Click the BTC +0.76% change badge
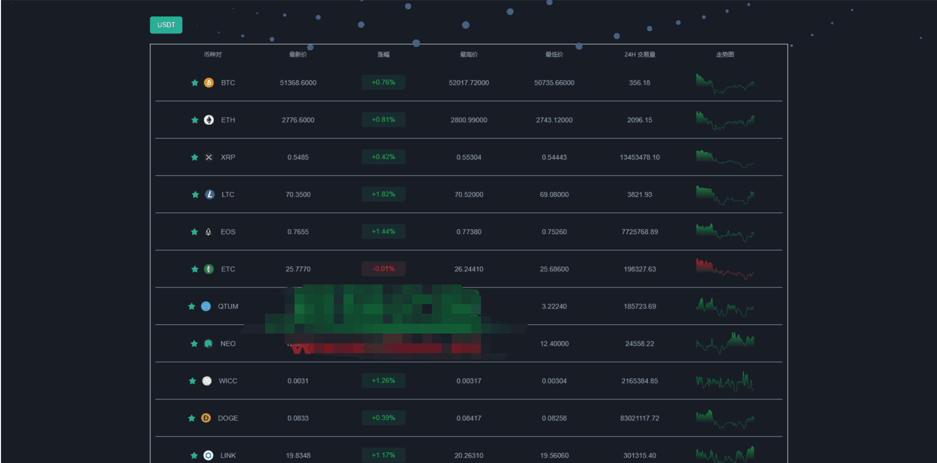 click(383, 82)
